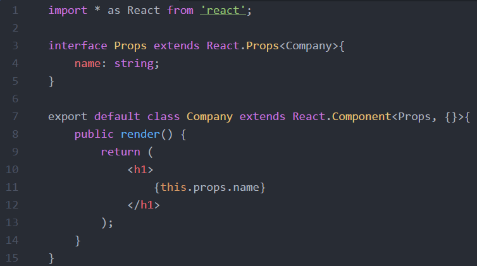Click the public keyword on line 8
Viewport: 477px width, 266px height.
pyautogui.click(x=94, y=135)
